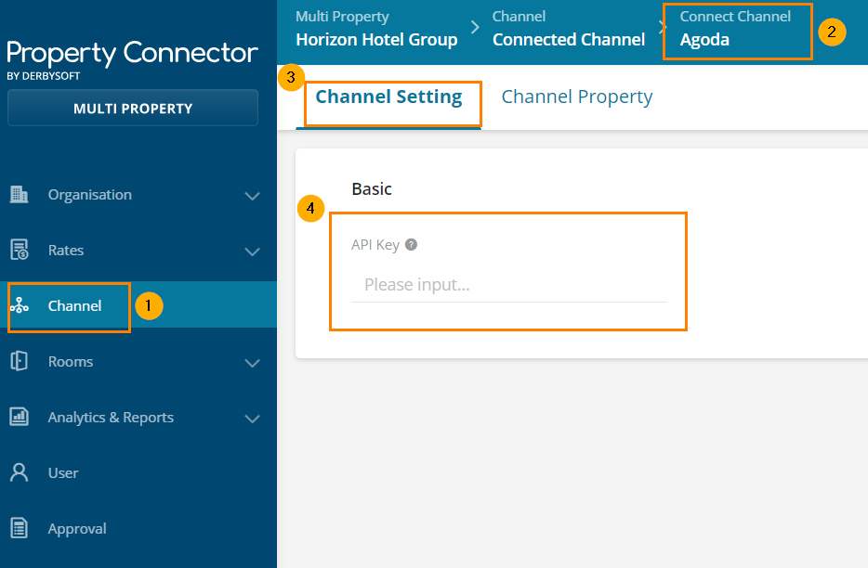Focus the API Key input field
The height and width of the screenshot is (568, 868).
click(509, 285)
